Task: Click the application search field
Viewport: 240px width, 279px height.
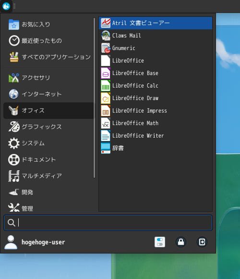Action: [x=108, y=223]
